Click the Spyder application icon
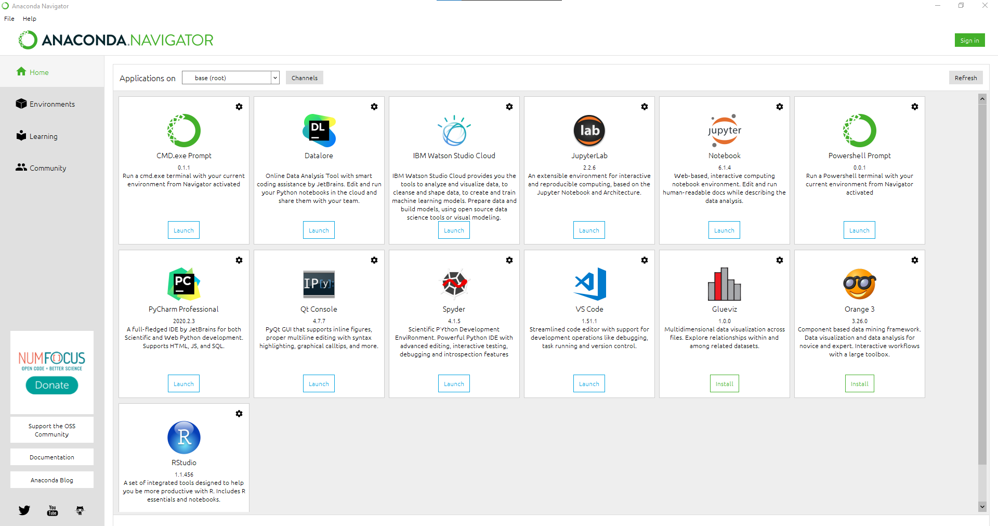The height and width of the screenshot is (526, 998). click(x=454, y=284)
